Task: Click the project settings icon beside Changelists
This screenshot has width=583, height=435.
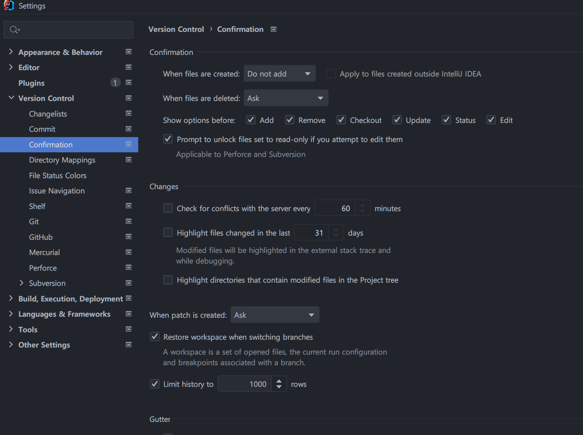Action: tap(129, 113)
